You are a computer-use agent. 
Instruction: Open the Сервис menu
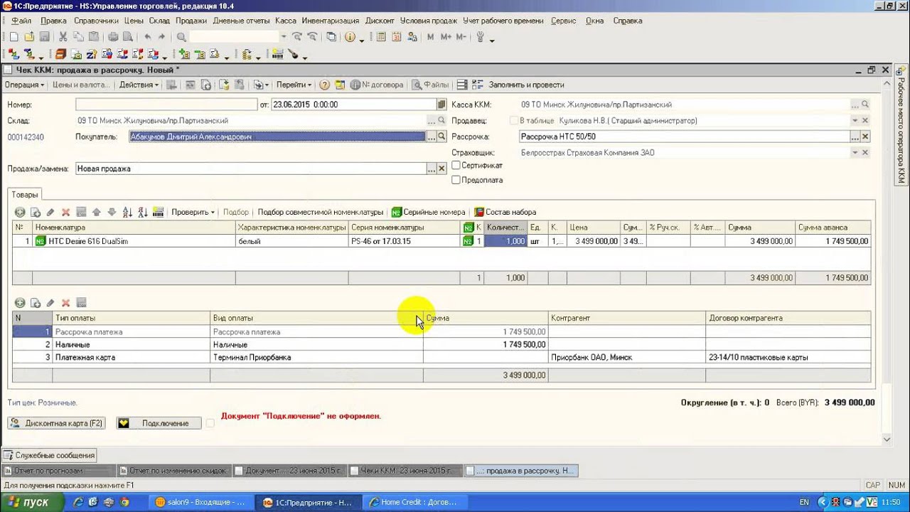pos(564,21)
